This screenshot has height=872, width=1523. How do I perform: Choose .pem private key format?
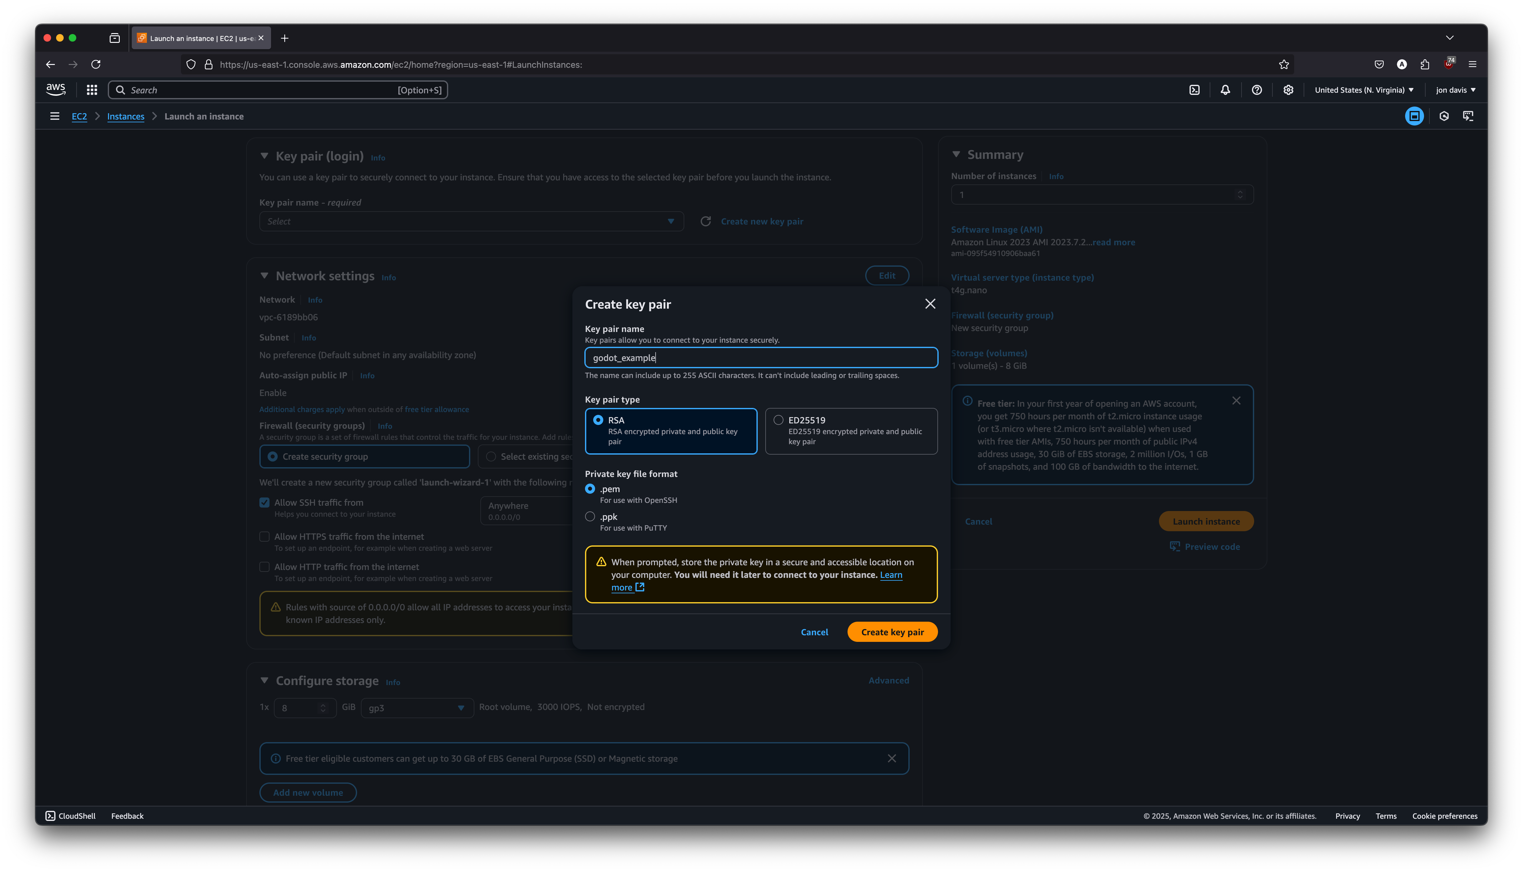tap(590, 489)
